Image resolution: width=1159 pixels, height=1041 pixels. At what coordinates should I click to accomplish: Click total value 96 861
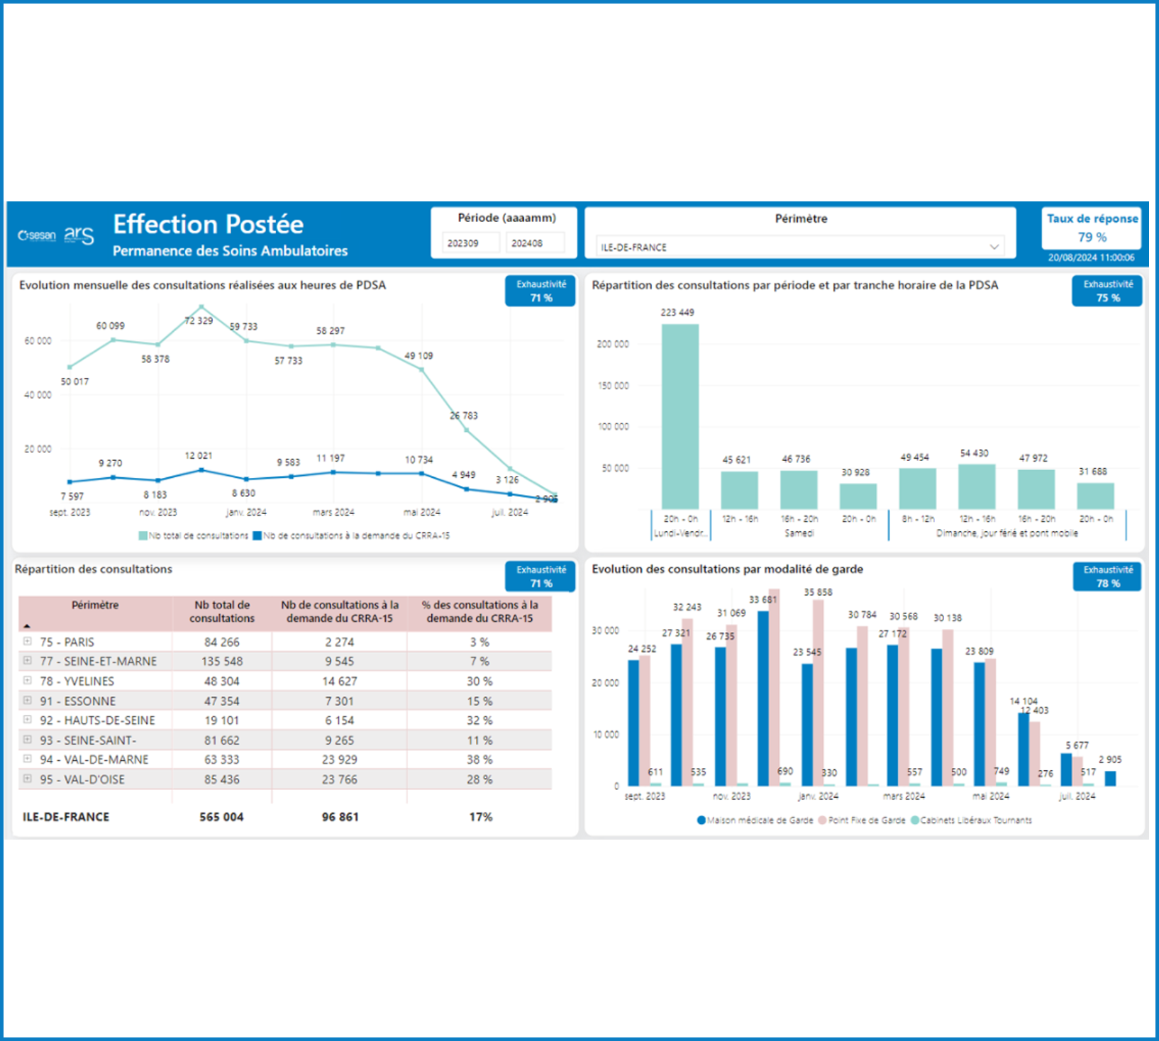tap(340, 817)
